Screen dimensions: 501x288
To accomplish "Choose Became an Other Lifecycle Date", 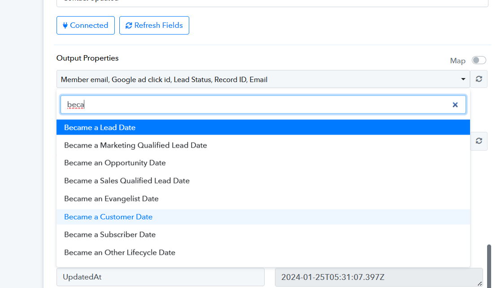I will point(263,253).
